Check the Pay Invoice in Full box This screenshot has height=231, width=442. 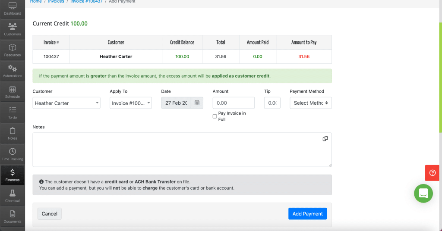[x=215, y=116]
